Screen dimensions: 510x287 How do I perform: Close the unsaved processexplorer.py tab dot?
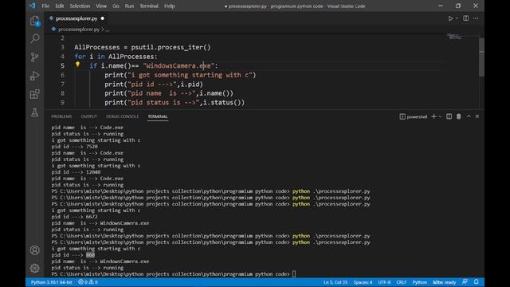point(103,18)
